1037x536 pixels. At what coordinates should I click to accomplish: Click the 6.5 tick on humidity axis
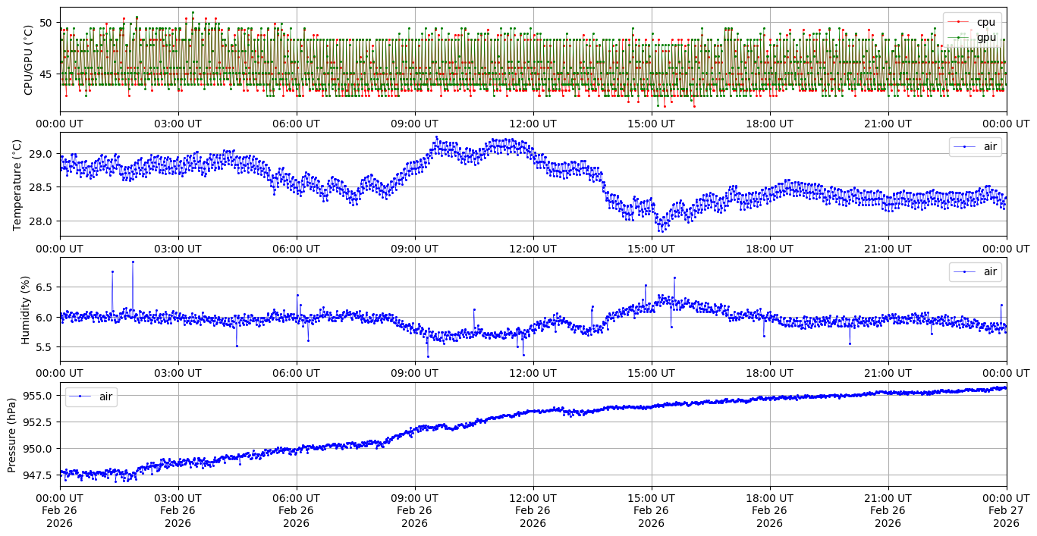[x=46, y=287]
